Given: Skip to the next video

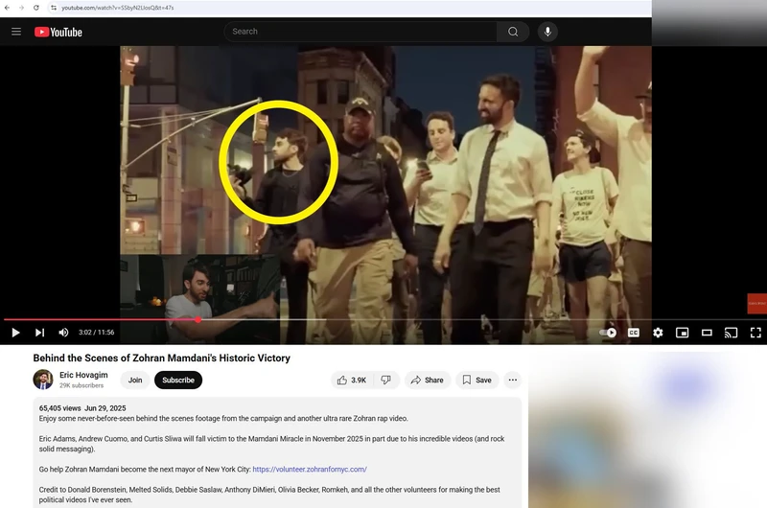Looking at the screenshot, I should (x=39, y=333).
